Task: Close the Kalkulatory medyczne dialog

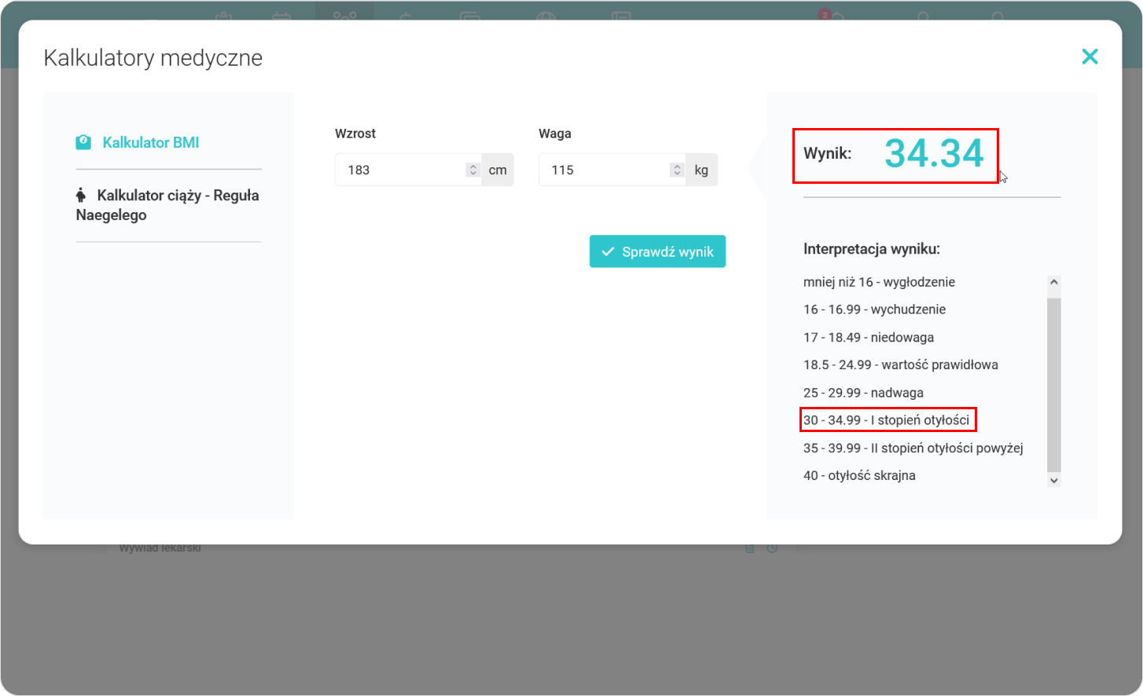Action: pos(1090,57)
